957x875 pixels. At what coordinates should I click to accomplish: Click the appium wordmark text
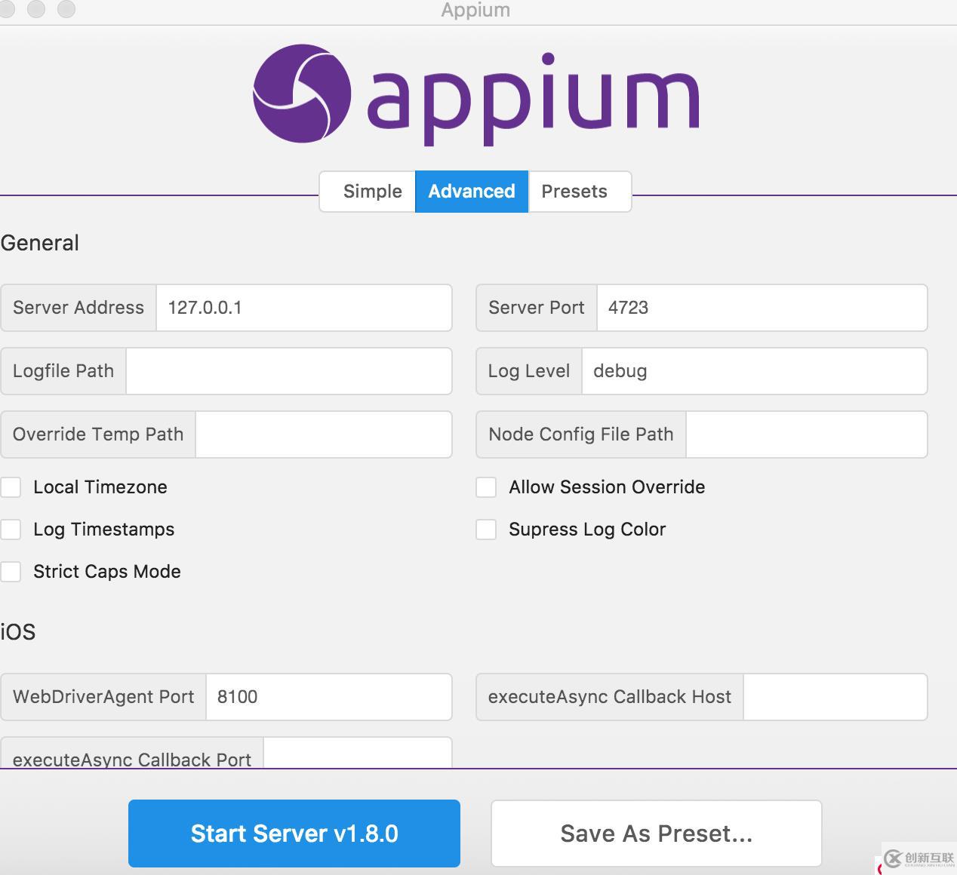[534, 98]
